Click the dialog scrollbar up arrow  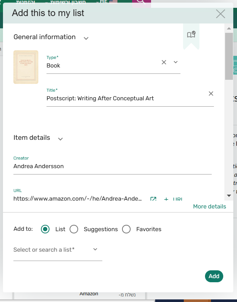point(229,28)
